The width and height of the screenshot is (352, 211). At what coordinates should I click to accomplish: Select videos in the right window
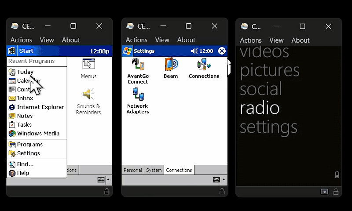click(x=264, y=52)
